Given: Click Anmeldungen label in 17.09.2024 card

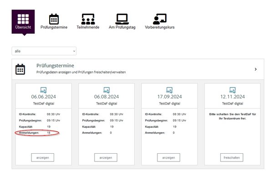Looking at the screenshot, I should pyautogui.click(x=155, y=133).
